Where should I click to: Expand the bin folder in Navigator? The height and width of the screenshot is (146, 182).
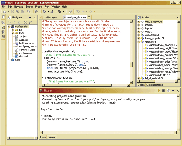13,30
